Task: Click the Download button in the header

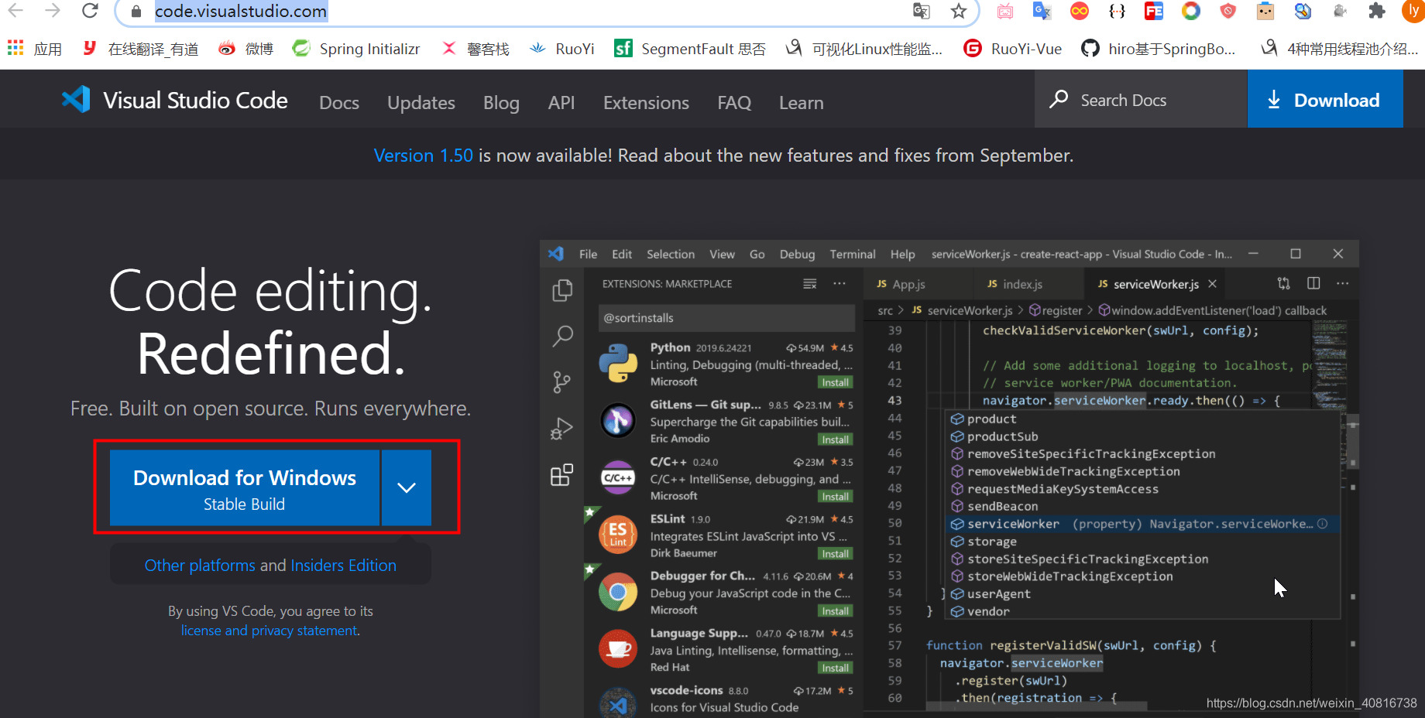Action: 1325,99
